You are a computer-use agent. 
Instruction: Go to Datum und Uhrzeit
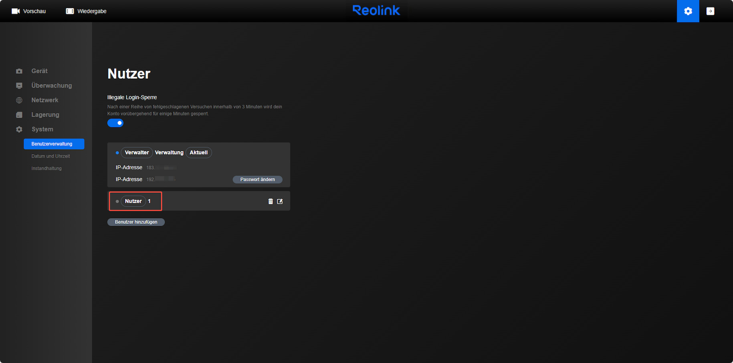pyautogui.click(x=50, y=156)
